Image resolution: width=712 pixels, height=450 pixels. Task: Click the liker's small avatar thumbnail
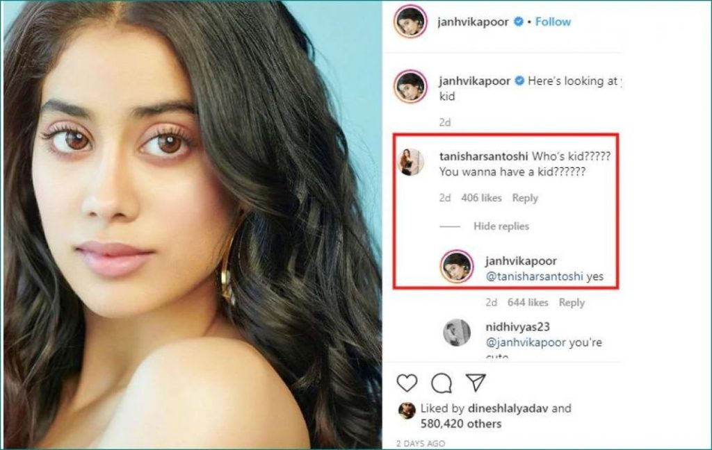[x=407, y=410]
